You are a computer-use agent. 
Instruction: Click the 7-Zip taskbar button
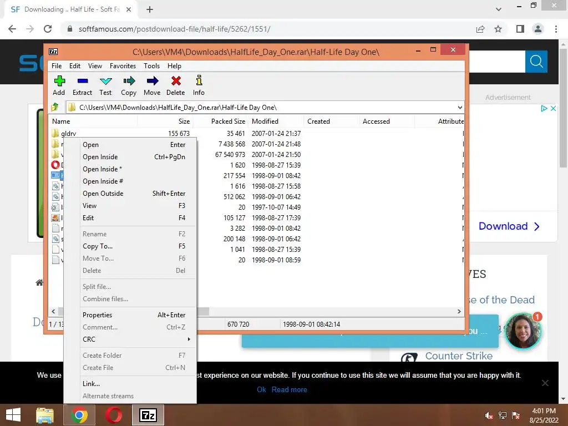[x=148, y=415]
